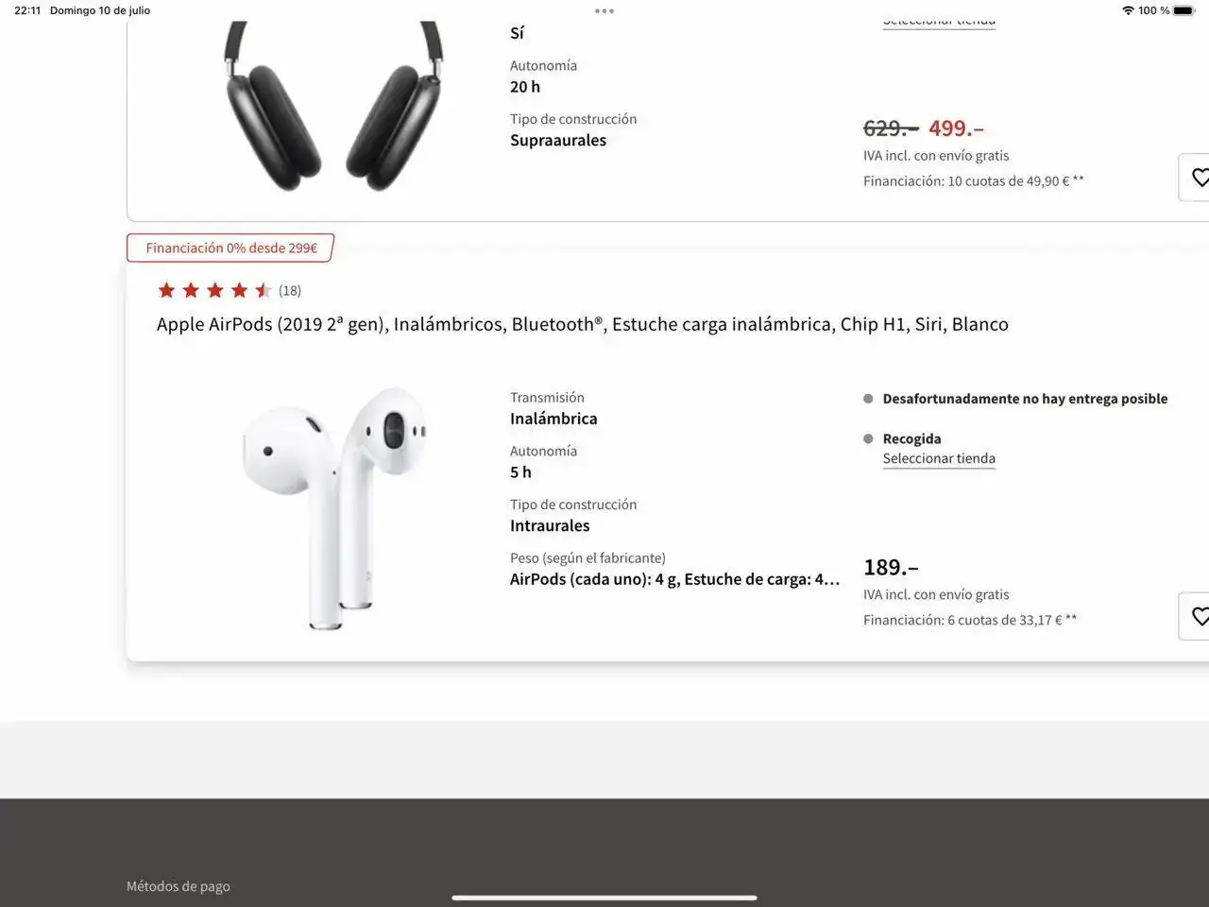Image resolution: width=1209 pixels, height=907 pixels.
Task: Open the AirPods product image
Action: click(334, 507)
